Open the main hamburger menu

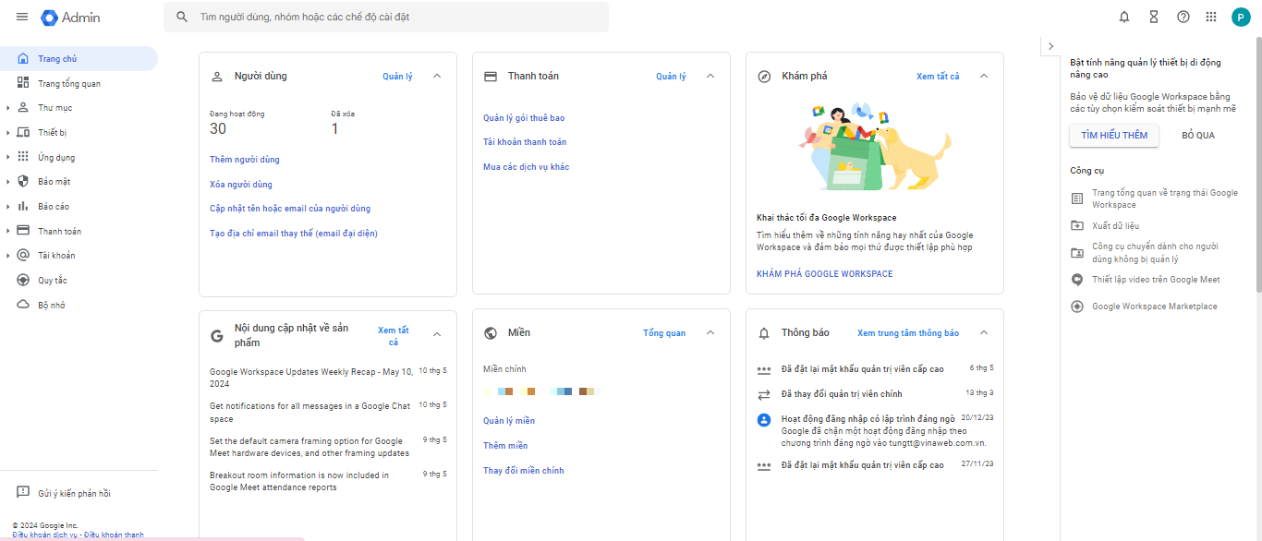coord(22,18)
